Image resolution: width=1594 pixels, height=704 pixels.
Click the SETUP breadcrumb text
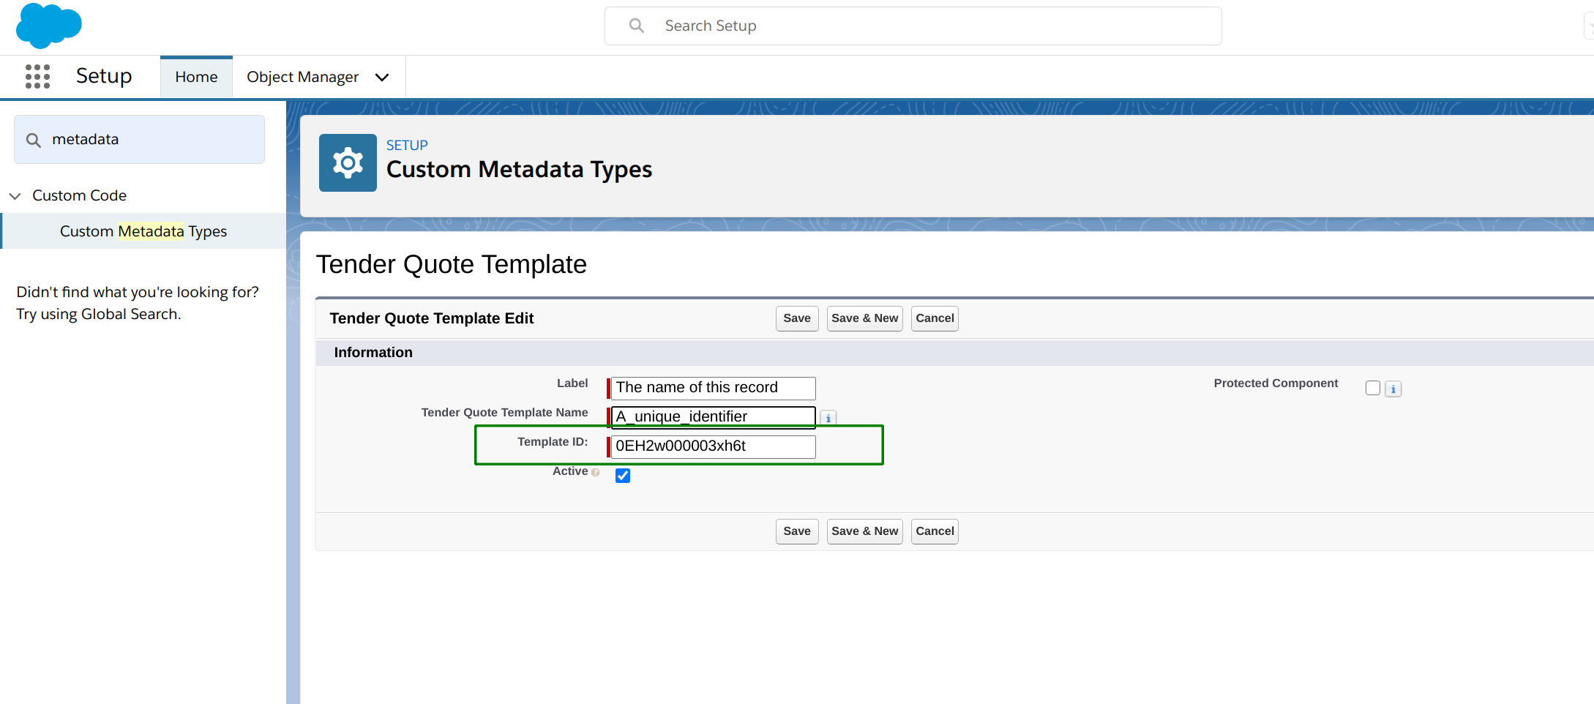click(x=407, y=145)
